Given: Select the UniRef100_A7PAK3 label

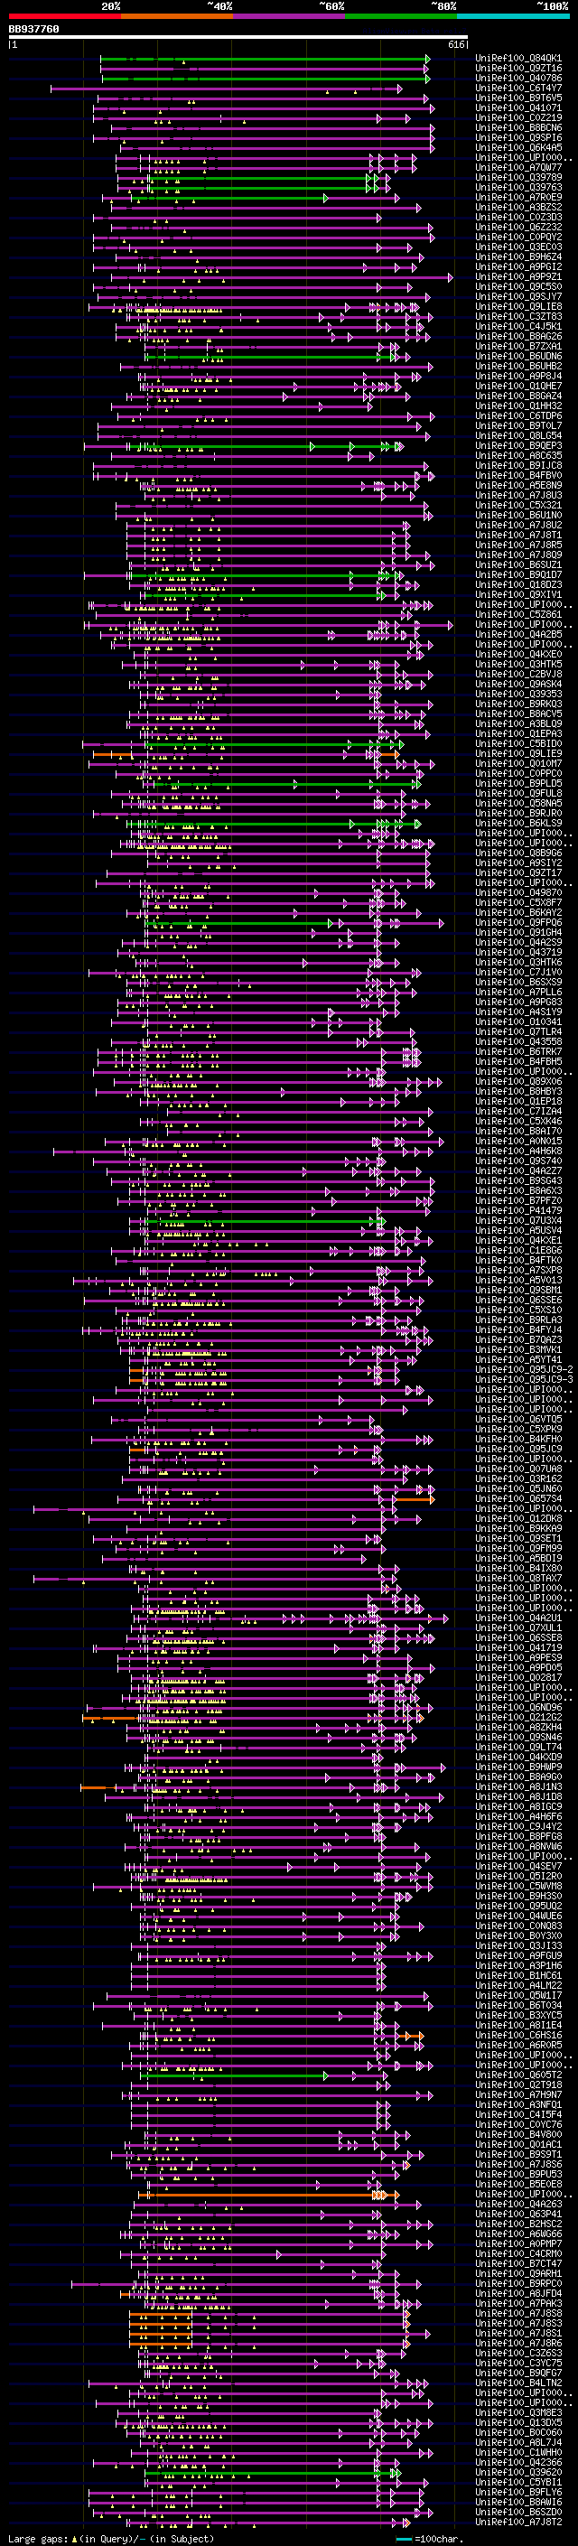Looking at the screenshot, I should (x=518, y=2304).
